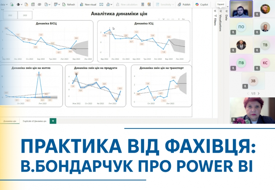The width and height of the screenshot is (275, 190).
Task: Click the woman presenter video thumbnail
Action: [252, 110]
